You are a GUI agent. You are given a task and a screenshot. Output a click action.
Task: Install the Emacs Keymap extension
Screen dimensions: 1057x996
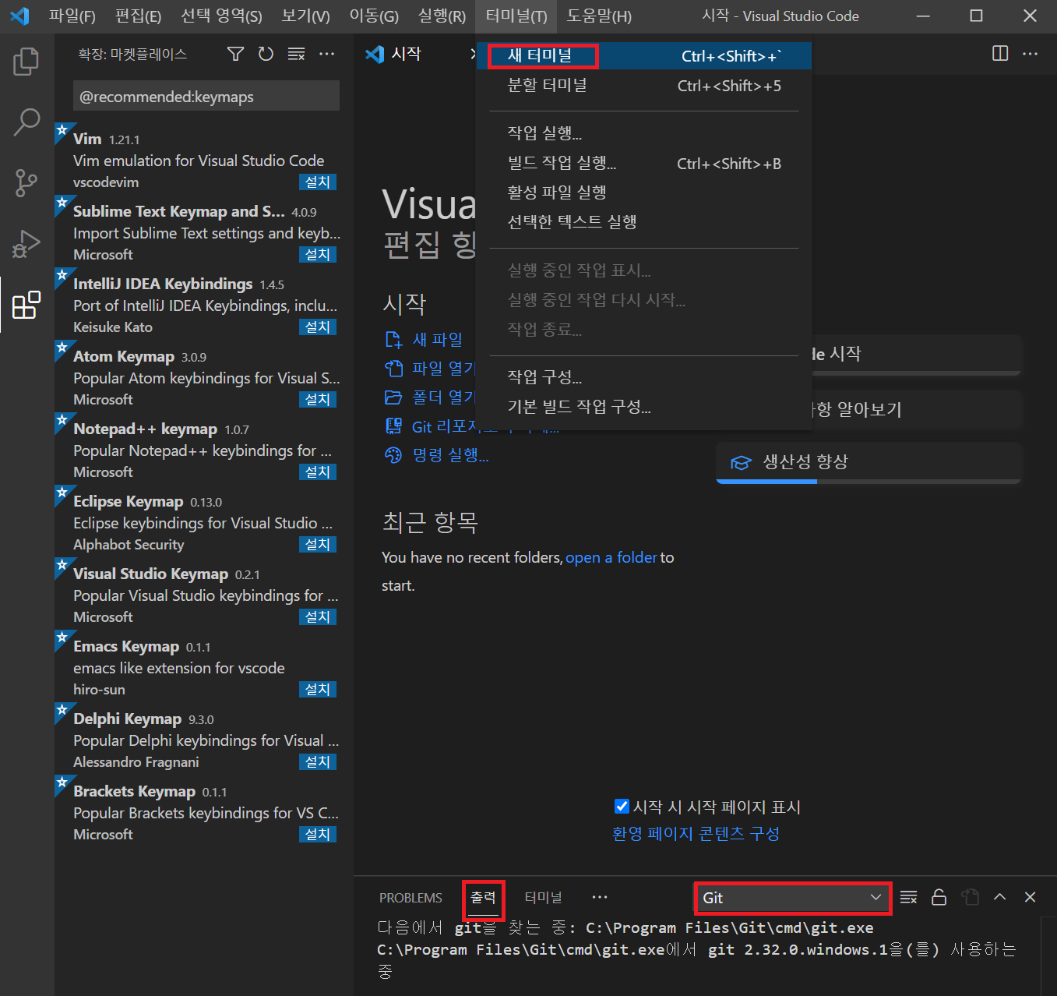point(318,690)
